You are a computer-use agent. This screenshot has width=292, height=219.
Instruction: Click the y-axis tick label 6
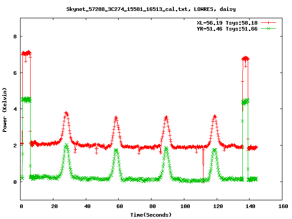(x=15, y=73)
